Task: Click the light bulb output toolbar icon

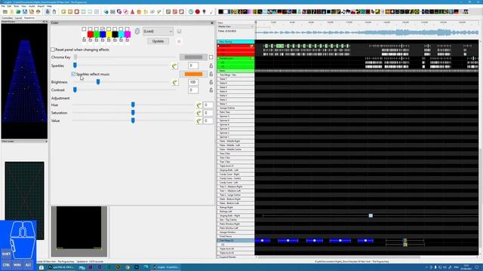Action: pos(204,12)
